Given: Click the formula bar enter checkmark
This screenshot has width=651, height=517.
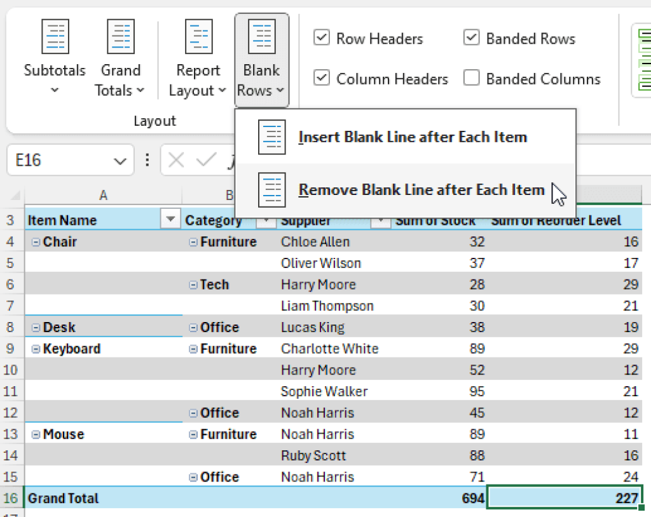Looking at the screenshot, I should tap(204, 161).
